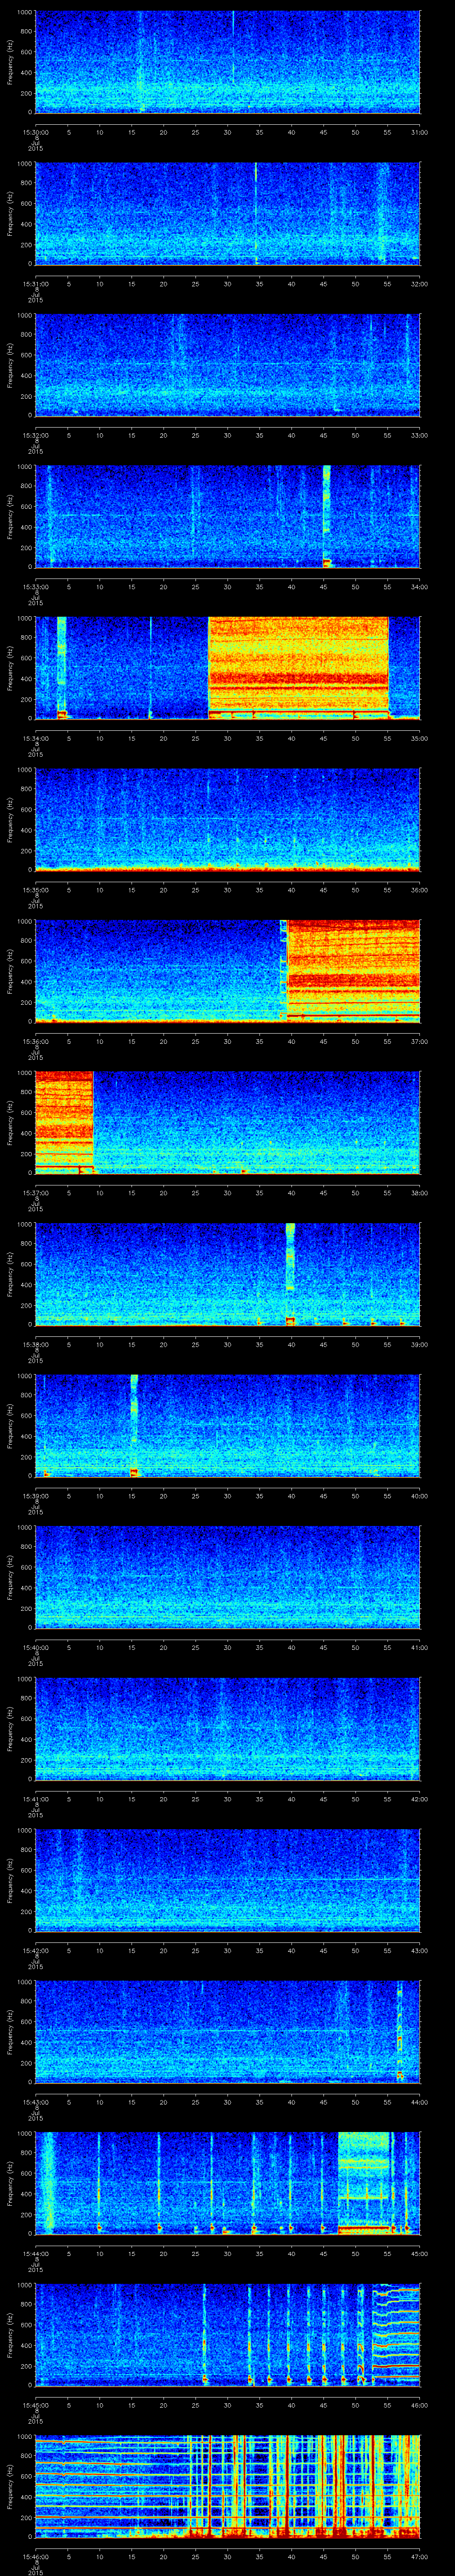
Task: Click the spectrogram panel starting at 15:38:00
Action: pos(228,1275)
